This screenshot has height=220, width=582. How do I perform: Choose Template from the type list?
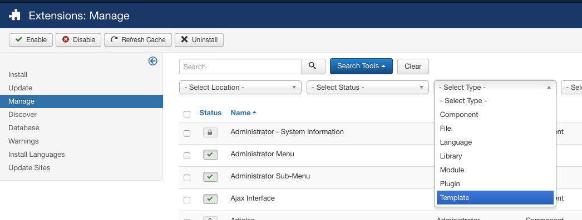point(495,197)
